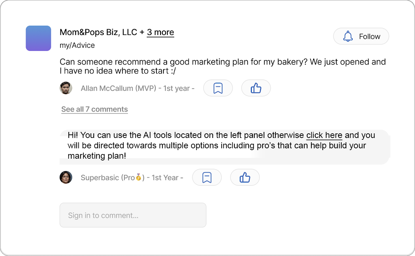This screenshot has height=256, width=415.
Task: Bookmark Allan McCallum's bakery post
Action: click(x=218, y=88)
